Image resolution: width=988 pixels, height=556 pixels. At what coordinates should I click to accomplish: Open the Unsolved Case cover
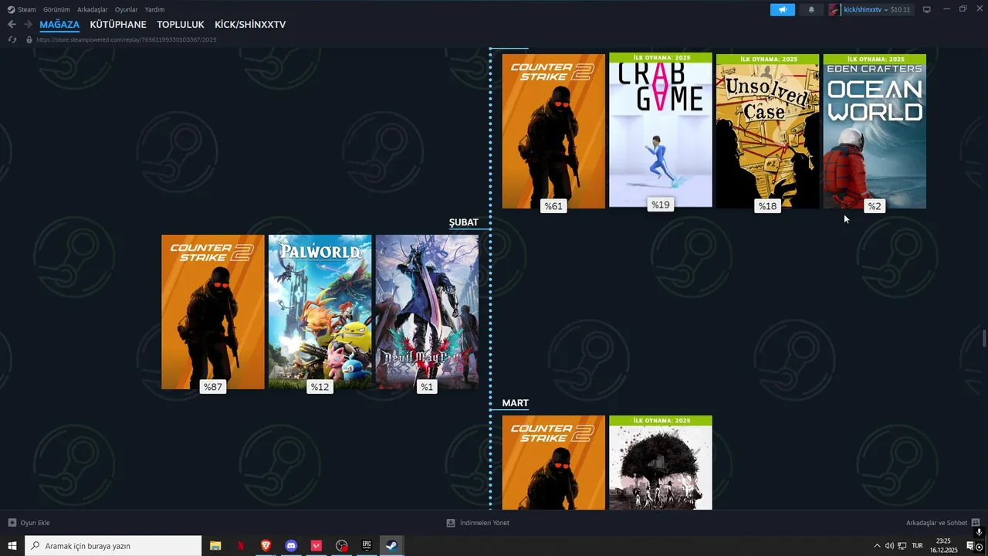click(767, 131)
